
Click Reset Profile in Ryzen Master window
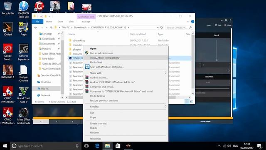coord(205,122)
